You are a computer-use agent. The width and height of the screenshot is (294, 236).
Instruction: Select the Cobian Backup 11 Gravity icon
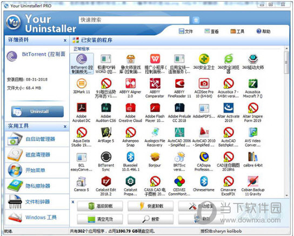(253, 181)
